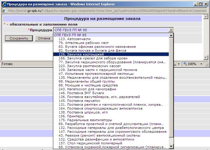Image resolution: width=210 pixels, height=150 pixels.
Task: Select the group header СПб ГБУЗ ГП № 95 in the list
Action: (x=111, y=35)
